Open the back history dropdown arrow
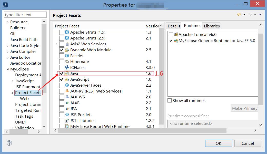267x154 pixels. pos(244,14)
